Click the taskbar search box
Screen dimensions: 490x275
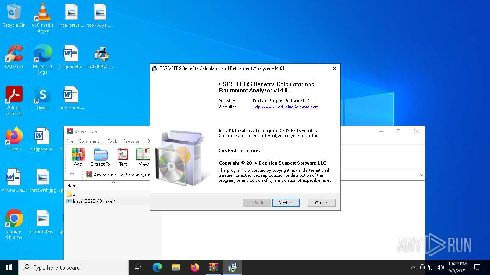coord(73,267)
